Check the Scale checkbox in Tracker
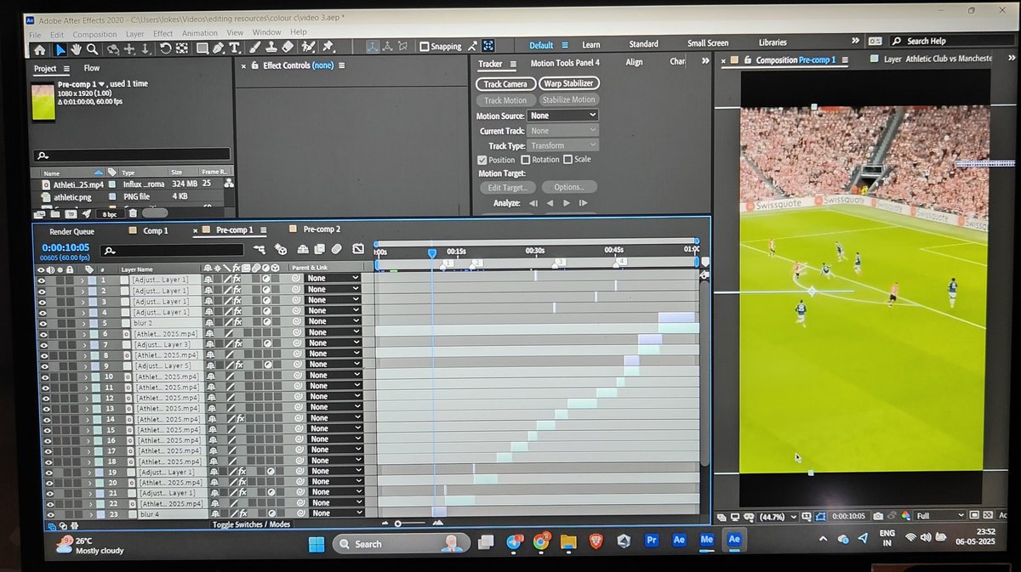 pos(568,160)
